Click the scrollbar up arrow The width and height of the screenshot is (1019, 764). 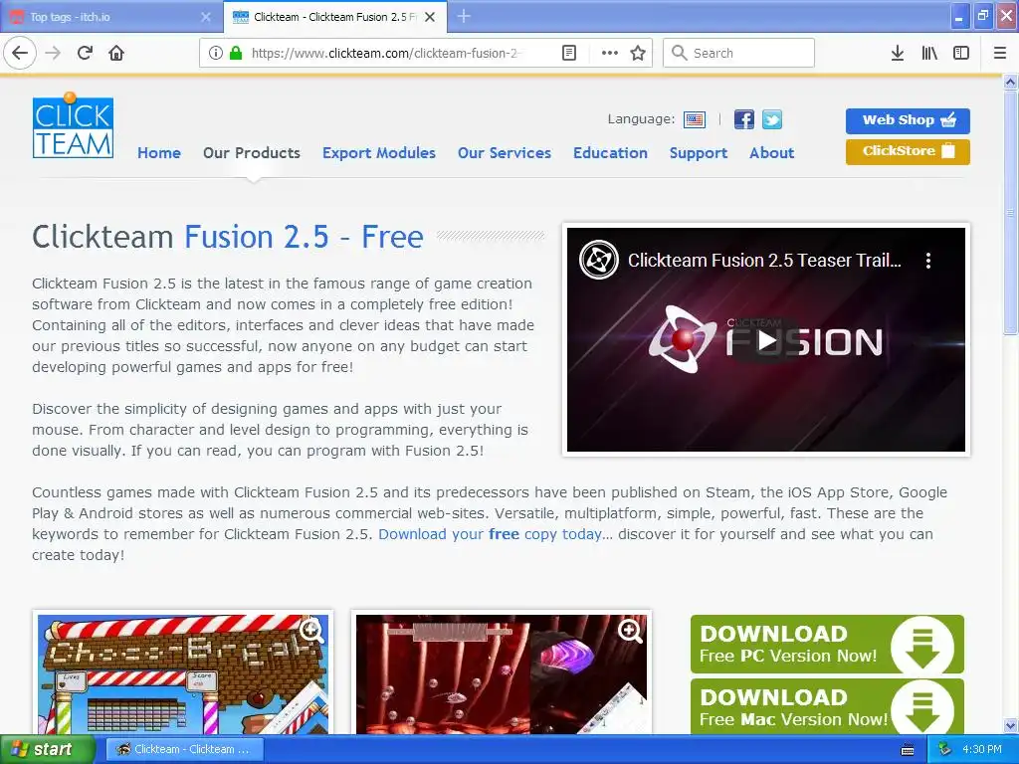click(1011, 83)
